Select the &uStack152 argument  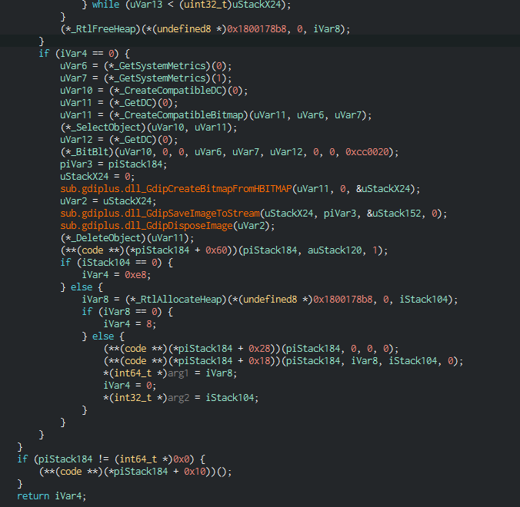click(x=394, y=214)
